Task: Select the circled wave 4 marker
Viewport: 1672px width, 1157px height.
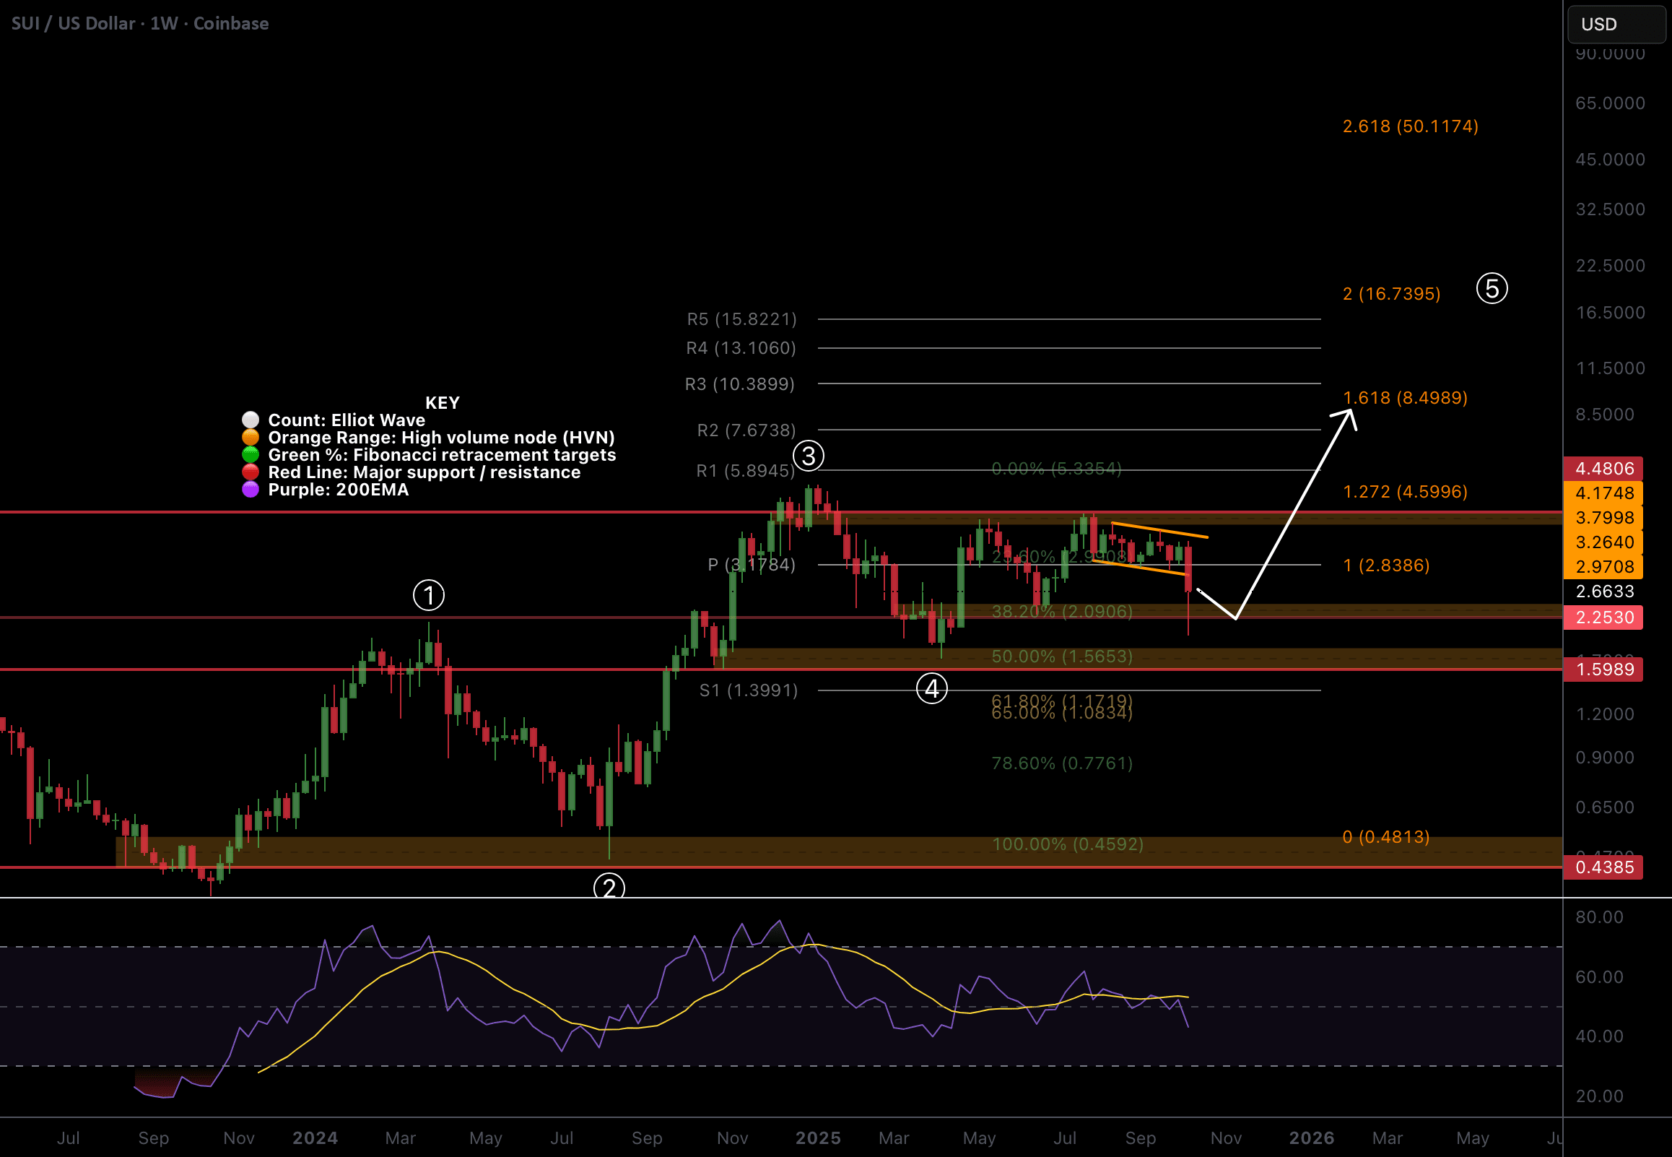Action: (931, 688)
